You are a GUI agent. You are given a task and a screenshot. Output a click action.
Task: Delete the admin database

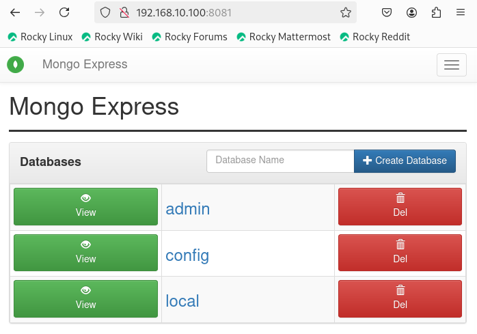[400, 206]
